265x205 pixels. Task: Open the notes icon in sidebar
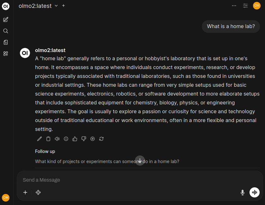pyautogui.click(x=6, y=42)
